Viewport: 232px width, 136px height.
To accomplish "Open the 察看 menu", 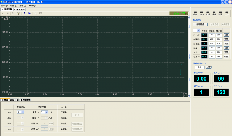I will coord(23,6).
